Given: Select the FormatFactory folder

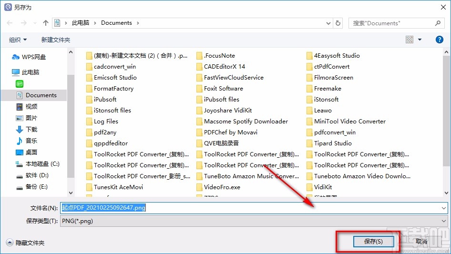Looking at the screenshot, I should click(x=110, y=88).
